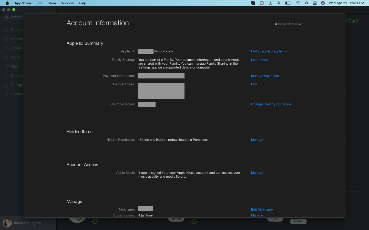Screen dimensions: 369x230
Task: Manage hidden purchases
Action: point(257,140)
